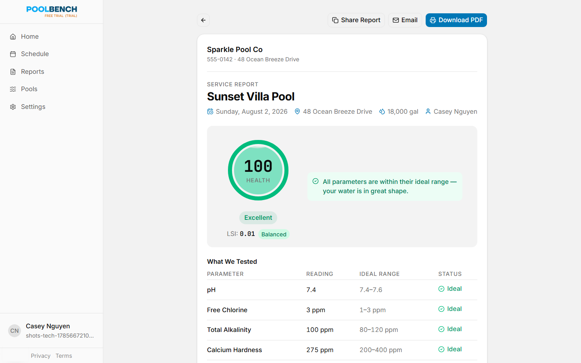
Task: Click the checkmark icon in summary banner
Action: [316, 181]
